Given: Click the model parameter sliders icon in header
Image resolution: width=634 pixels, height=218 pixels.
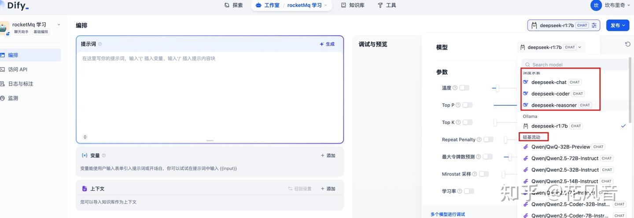Looking at the screenshot, I should click(x=594, y=25).
